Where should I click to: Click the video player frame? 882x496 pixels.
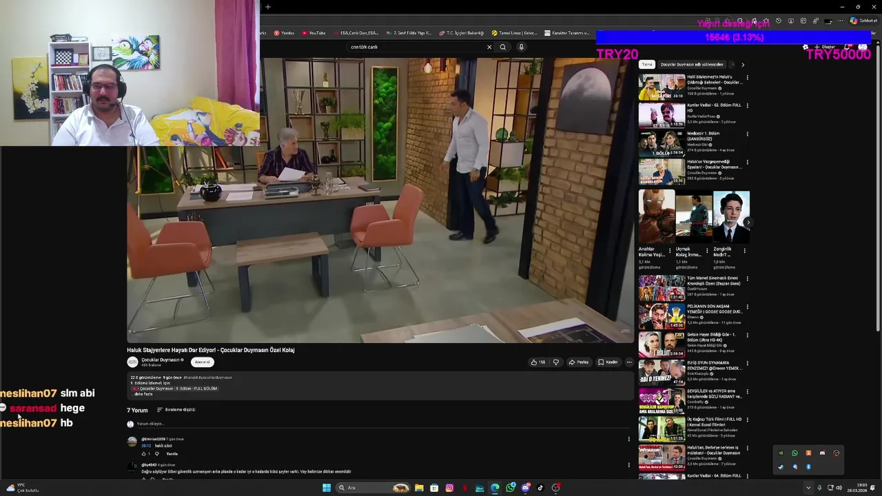click(x=380, y=200)
